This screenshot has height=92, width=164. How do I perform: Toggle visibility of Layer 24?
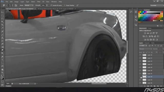(140, 80)
